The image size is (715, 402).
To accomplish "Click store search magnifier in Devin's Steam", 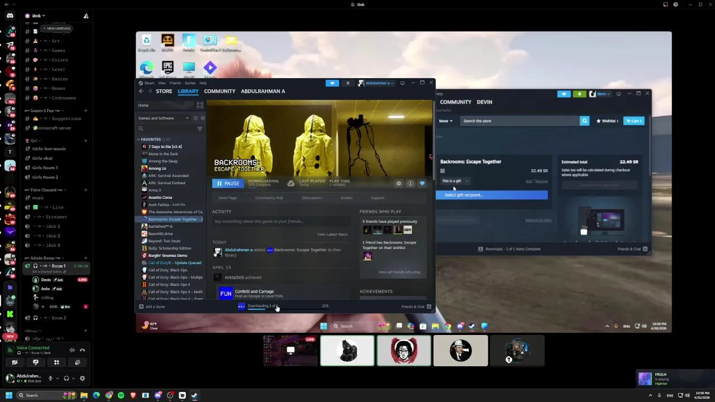I will click(584, 121).
